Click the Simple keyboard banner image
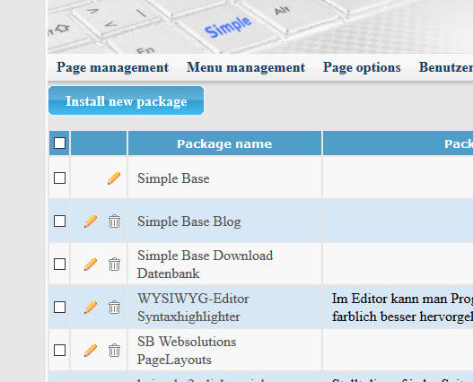 pos(260,27)
